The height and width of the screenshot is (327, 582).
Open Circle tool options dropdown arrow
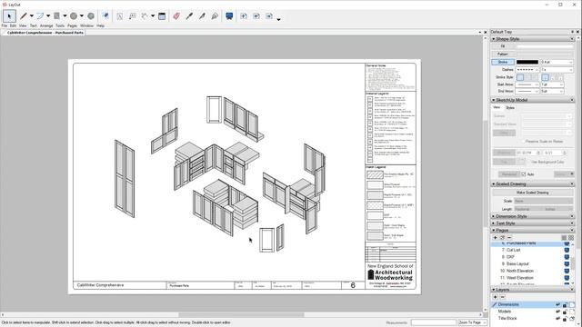(x=82, y=16)
